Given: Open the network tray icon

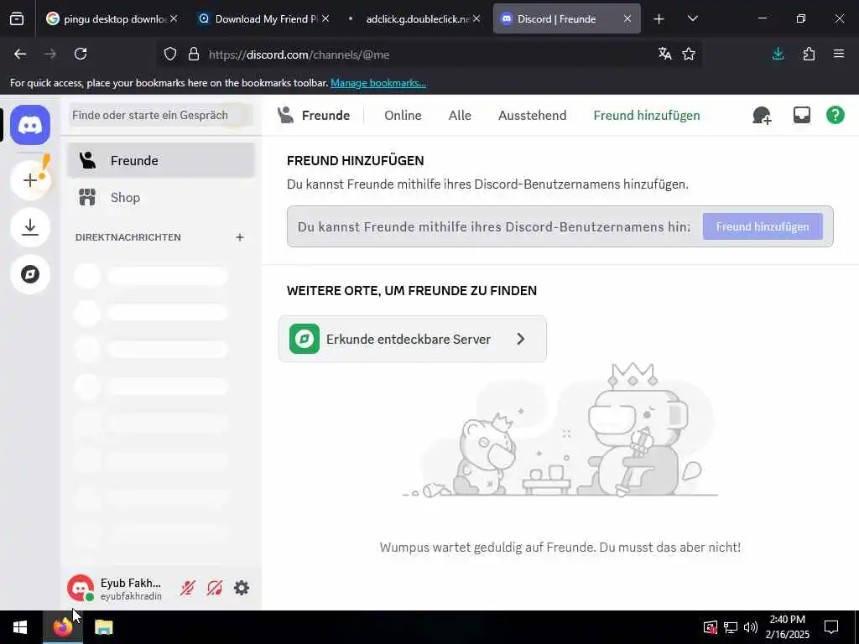Looking at the screenshot, I should click(731, 627).
